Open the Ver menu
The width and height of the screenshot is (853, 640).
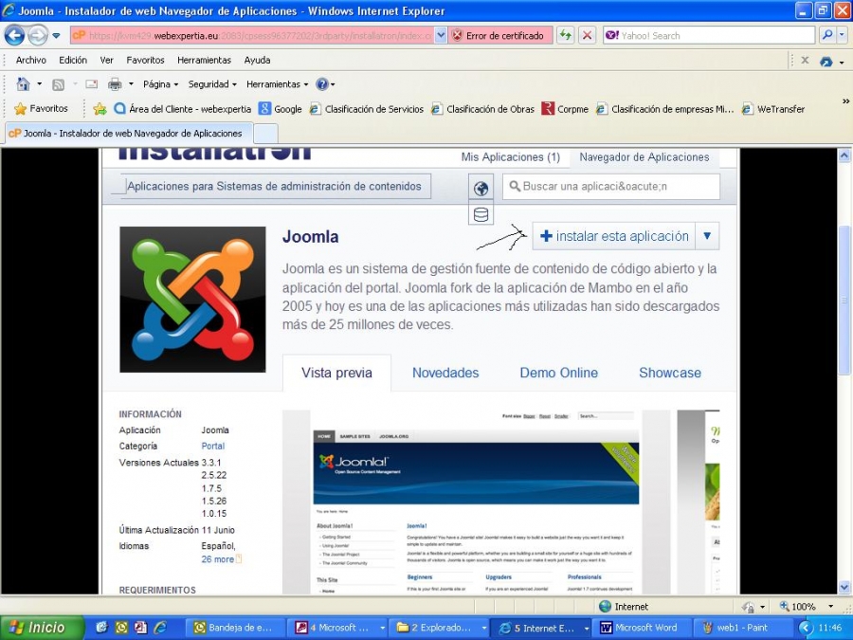pyautogui.click(x=106, y=61)
